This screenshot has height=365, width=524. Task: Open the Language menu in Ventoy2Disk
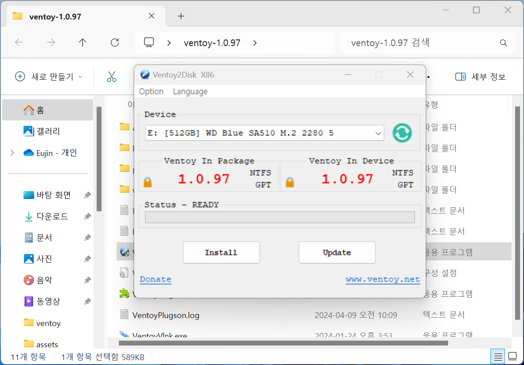190,91
